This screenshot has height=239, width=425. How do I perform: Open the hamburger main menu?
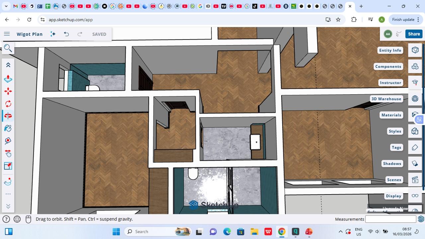coord(7,34)
